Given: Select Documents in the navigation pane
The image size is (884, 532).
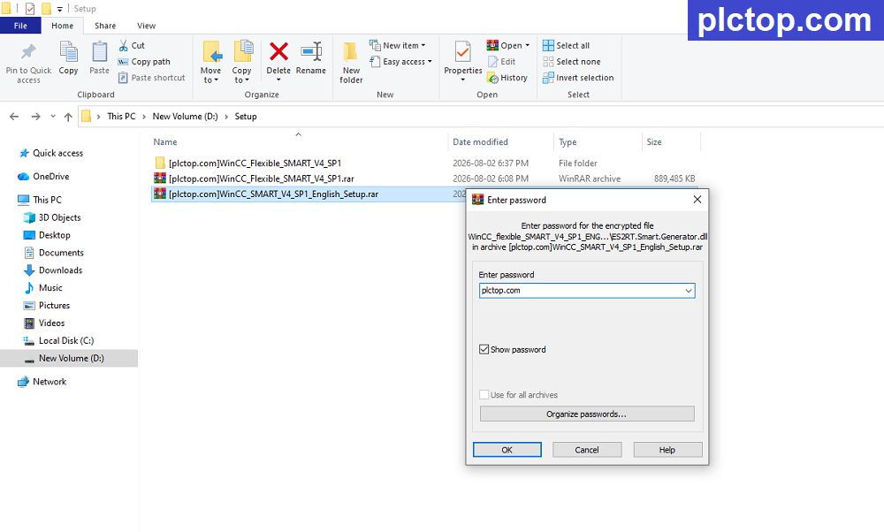Looking at the screenshot, I should click(54, 253).
